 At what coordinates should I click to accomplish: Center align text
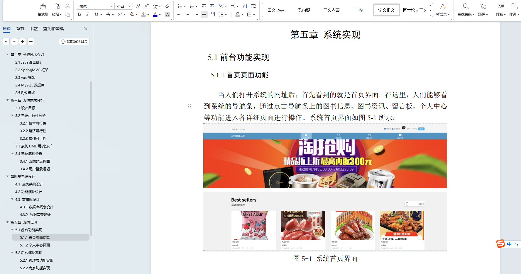(188, 14)
